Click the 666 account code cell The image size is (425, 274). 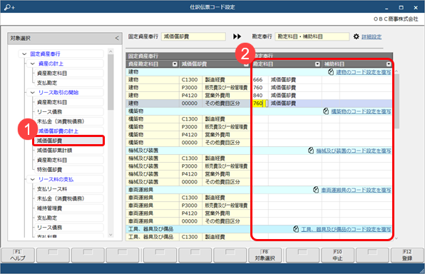tap(260, 80)
